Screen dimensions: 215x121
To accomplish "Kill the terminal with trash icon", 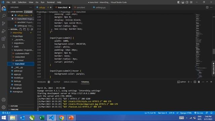I will tap(199, 82).
